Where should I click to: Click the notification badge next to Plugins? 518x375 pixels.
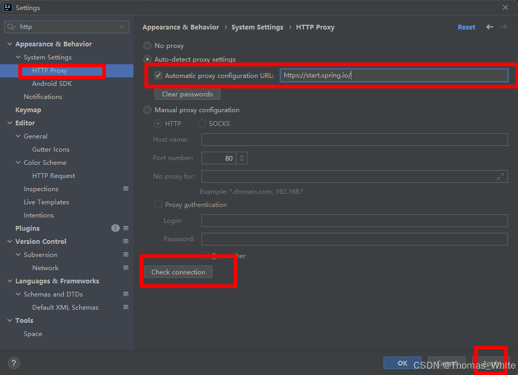coord(115,228)
